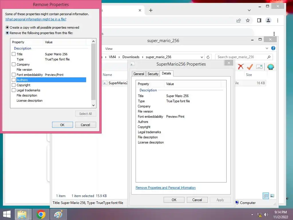Click the red X delete icon in Explorer
Screen dimensions: 293x220
coord(241,66)
